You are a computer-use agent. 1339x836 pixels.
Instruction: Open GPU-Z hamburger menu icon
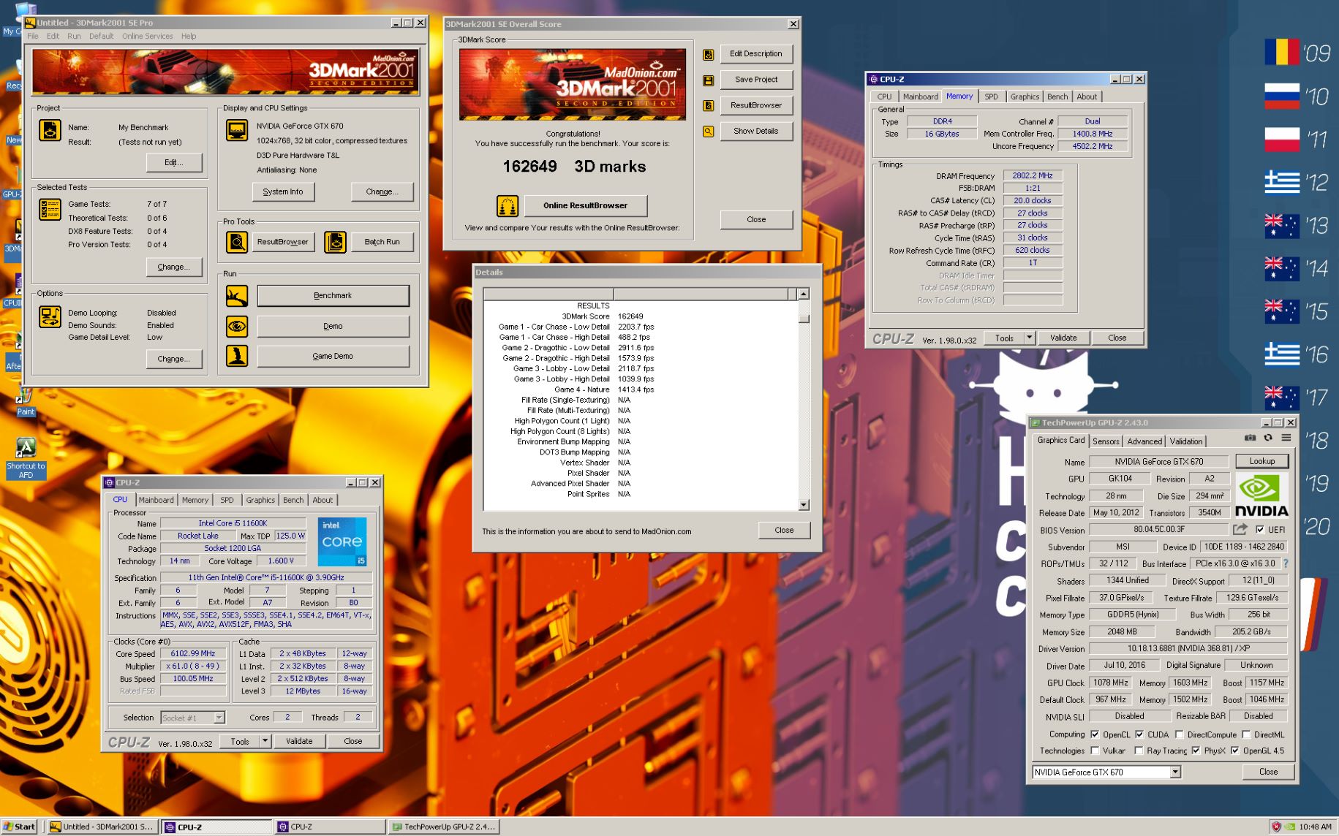pos(1286,438)
